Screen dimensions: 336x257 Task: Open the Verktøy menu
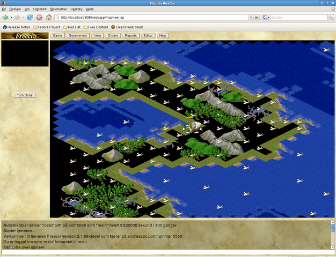(x=76, y=9)
